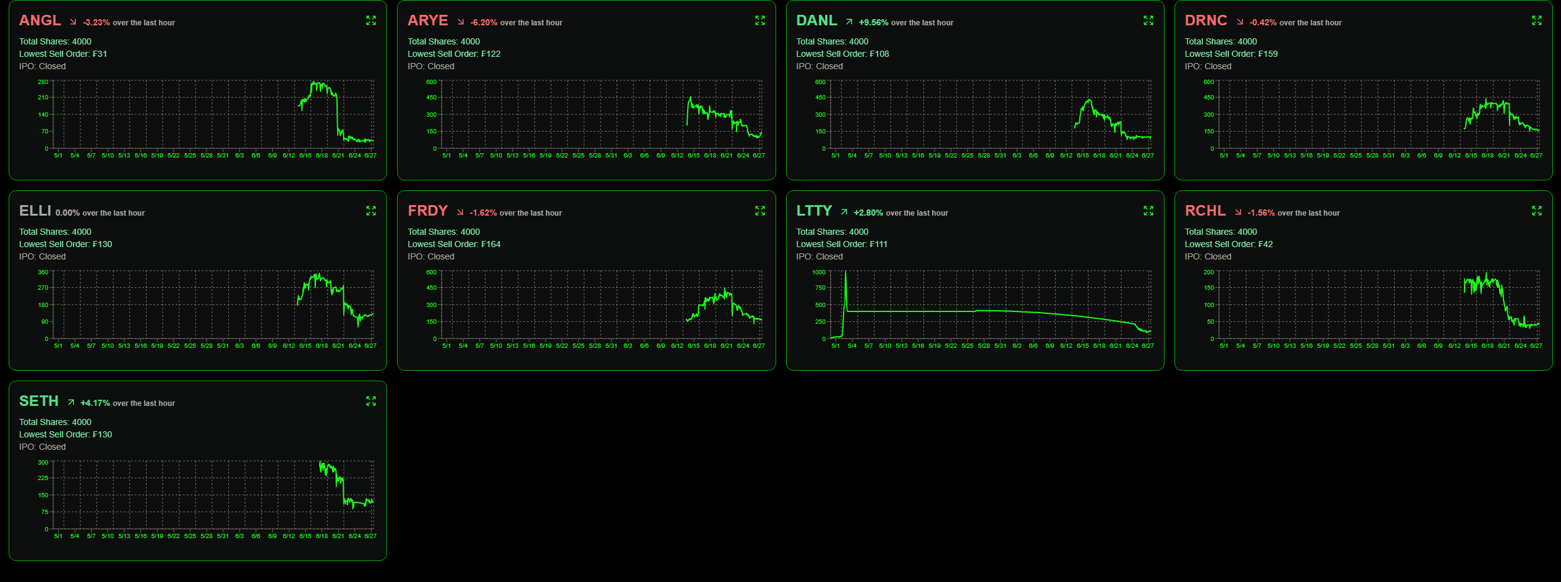This screenshot has width=1561, height=582.
Task: Expand the DANL chart to fullscreen
Action: [1148, 20]
